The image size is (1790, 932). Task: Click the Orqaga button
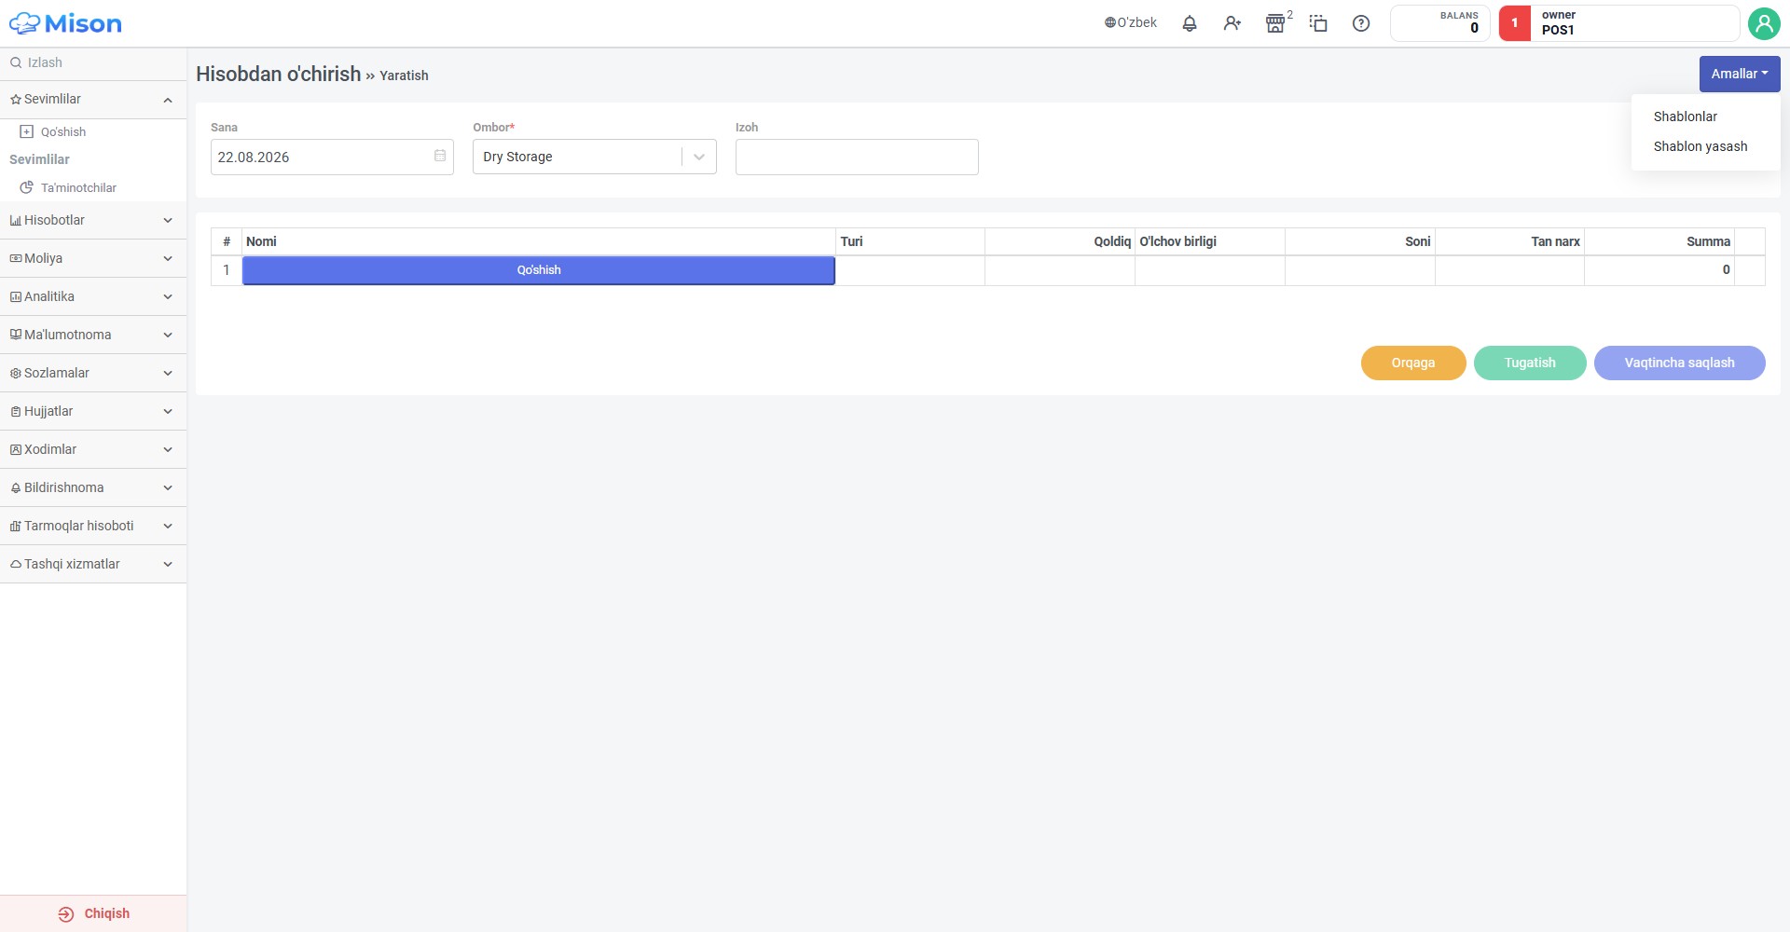click(1413, 363)
